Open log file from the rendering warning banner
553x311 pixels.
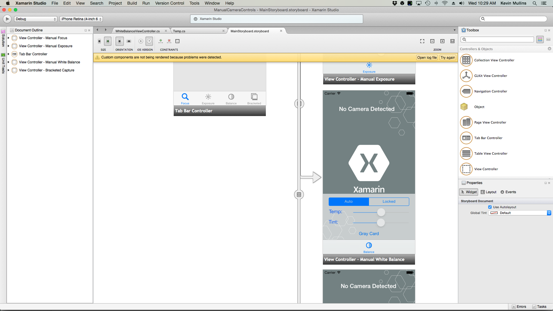pos(427,57)
